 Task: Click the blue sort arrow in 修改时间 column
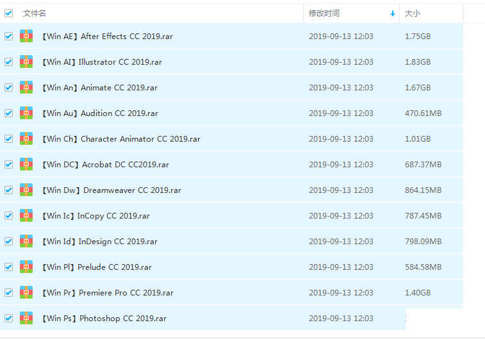click(x=393, y=13)
